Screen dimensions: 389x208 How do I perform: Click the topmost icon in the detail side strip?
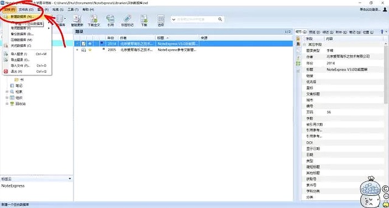coord(298,39)
